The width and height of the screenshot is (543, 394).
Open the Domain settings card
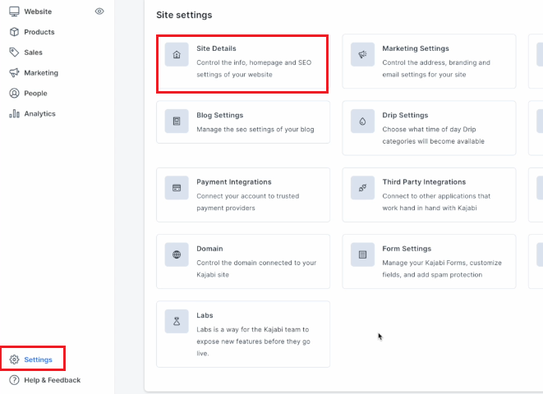tap(243, 262)
